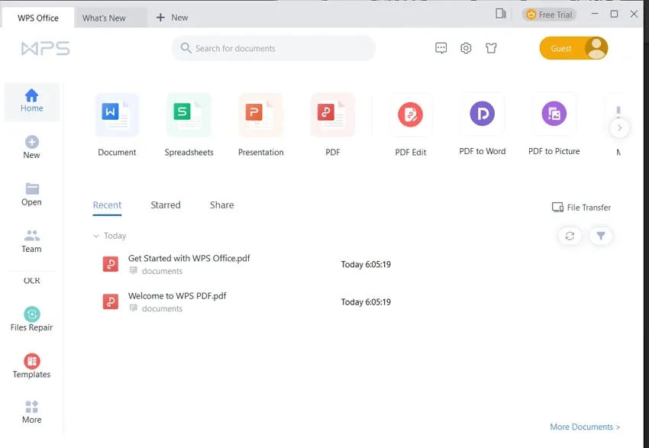Click the Free Trial button
The height and width of the screenshot is (448, 649).
click(549, 15)
